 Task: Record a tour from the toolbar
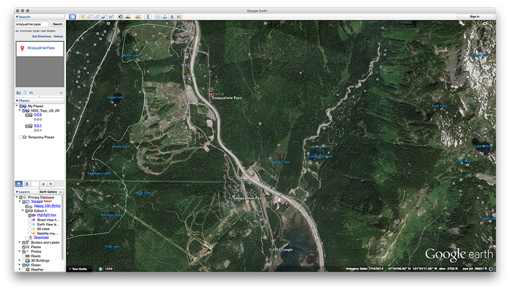coord(111,16)
